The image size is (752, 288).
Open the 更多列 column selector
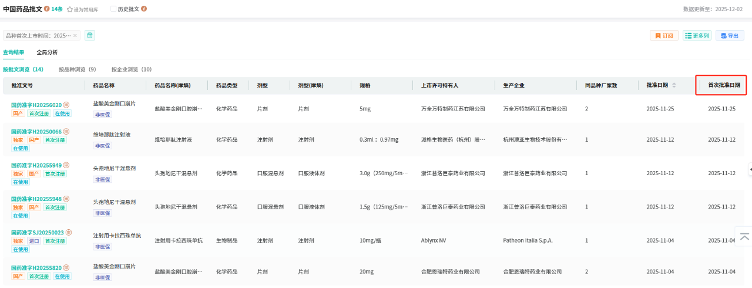click(697, 36)
